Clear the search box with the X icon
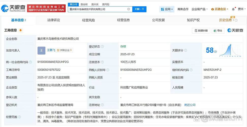The width and height of the screenshot is (247, 127). 128,9
